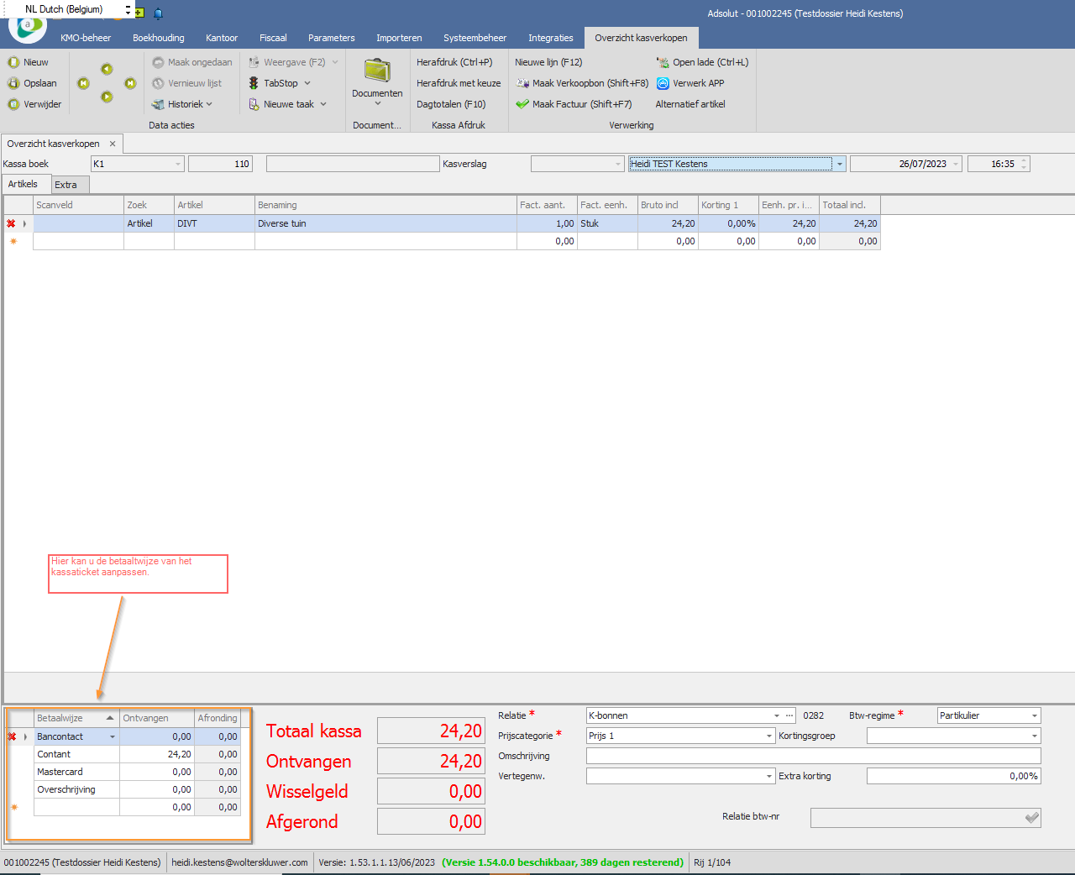Expand the Bancontact betaalwijze dropdown
Image resolution: width=1075 pixels, height=875 pixels.
pyautogui.click(x=113, y=736)
